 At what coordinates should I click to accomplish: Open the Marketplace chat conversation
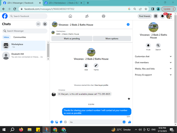[x=23, y=46]
